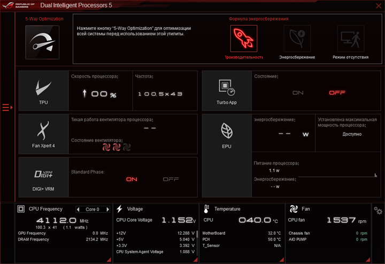Open the DIGI+ VRM panel
The image size is (385, 264).
click(x=44, y=177)
